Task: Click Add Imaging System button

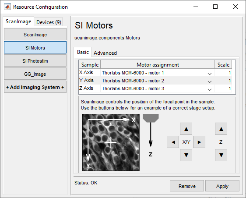Action: (x=35, y=87)
